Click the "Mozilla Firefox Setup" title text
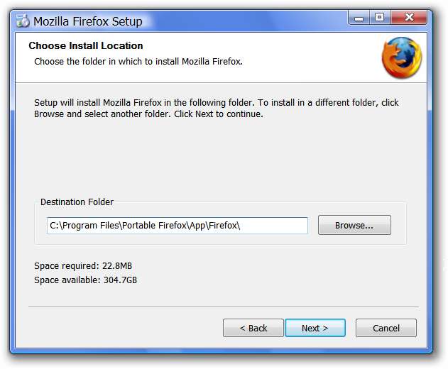The image size is (448, 369). coord(88,21)
